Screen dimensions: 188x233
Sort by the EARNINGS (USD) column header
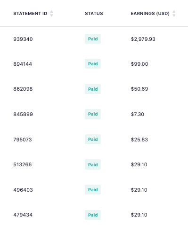coord(150,14)
